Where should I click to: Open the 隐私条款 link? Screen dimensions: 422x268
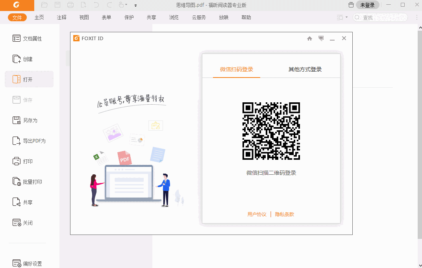[x=285, y=214]
